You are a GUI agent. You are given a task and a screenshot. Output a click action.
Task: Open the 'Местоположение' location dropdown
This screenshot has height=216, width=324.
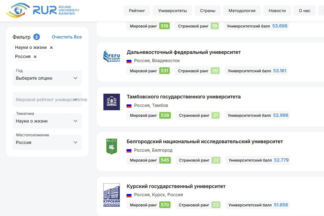(47, 142)
